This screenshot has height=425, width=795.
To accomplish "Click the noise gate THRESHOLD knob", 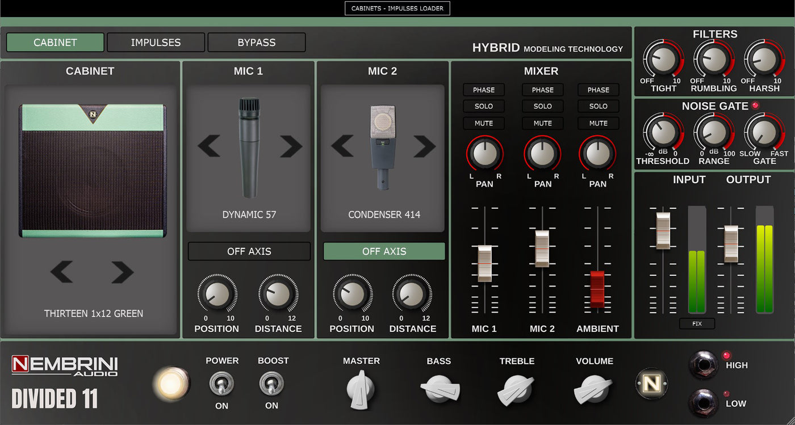I will 662,132.
